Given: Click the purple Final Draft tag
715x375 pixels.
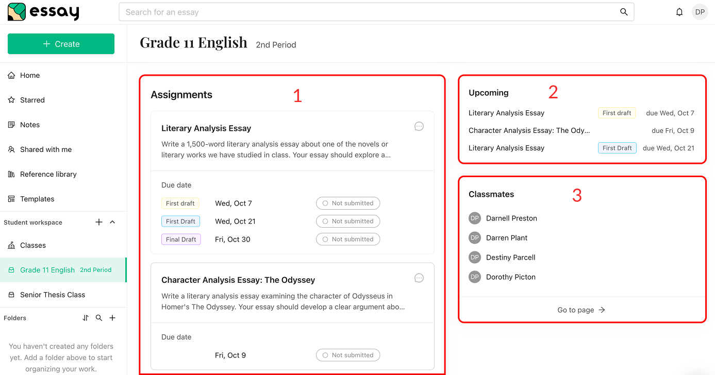Looking at the screenshot, I should 181,240.
